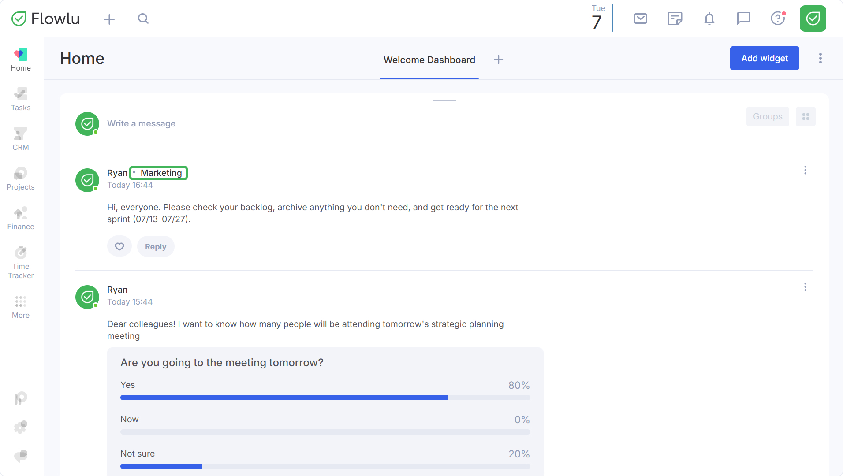This screenshot has width=843, height=476.
Task: Open the Time Tracker module
Action: pyautogui.click(x=21, y=263)
